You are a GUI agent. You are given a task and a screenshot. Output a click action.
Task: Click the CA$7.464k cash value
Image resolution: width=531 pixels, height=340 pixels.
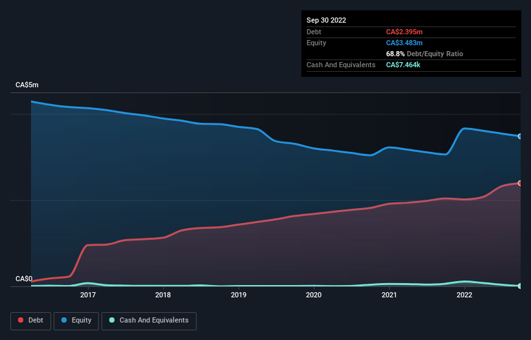pyautogui.click(x=403, y=65)
